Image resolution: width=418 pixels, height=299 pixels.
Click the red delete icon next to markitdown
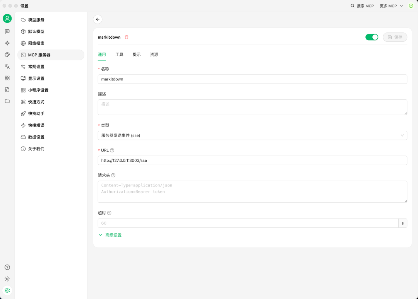coord(127,37)
